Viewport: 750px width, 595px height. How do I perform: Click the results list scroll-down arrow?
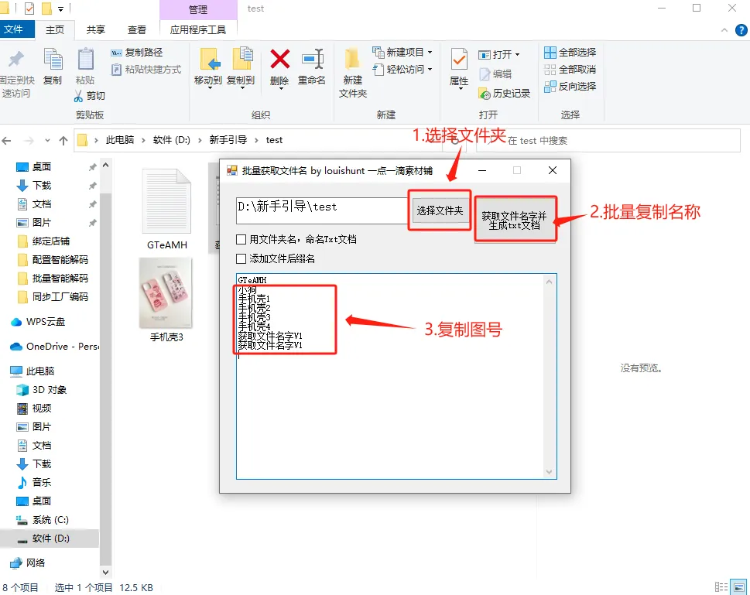(549, 472)
